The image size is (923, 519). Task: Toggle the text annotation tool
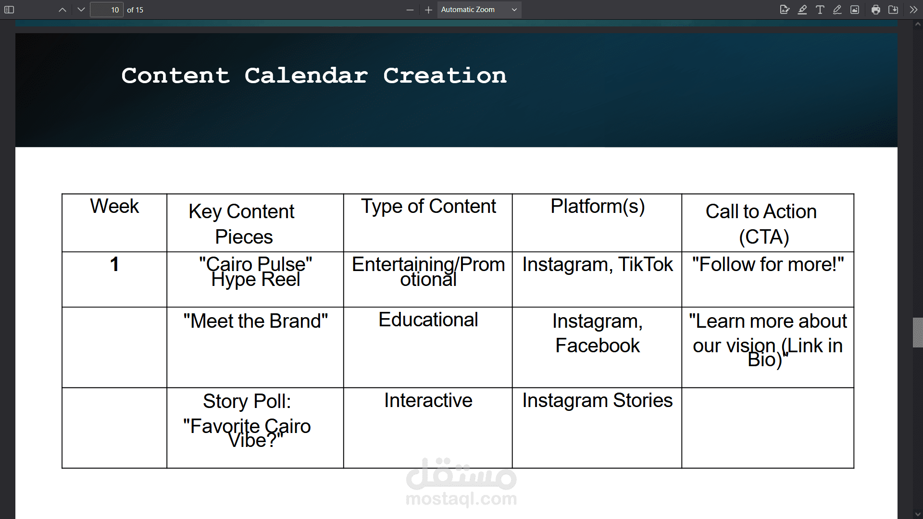point(820,10)
